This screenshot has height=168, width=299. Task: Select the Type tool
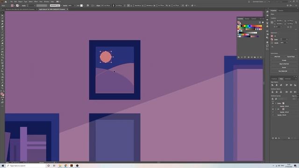(2, 29)
